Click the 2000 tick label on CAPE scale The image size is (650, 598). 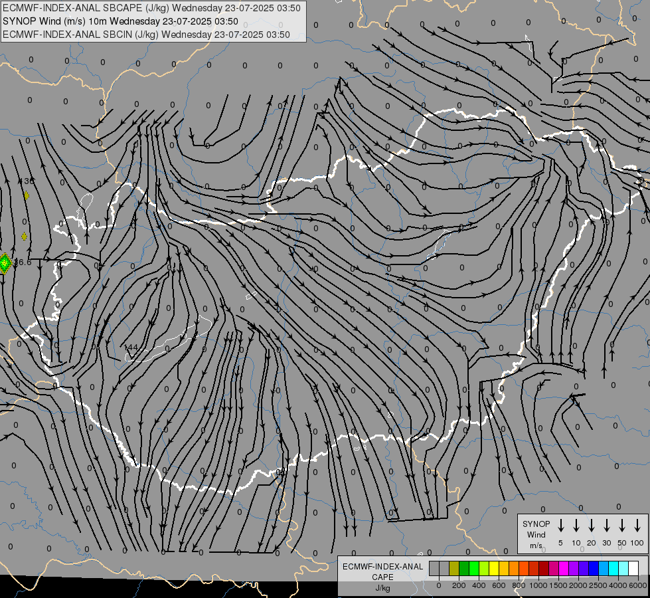tap(578, 585)
